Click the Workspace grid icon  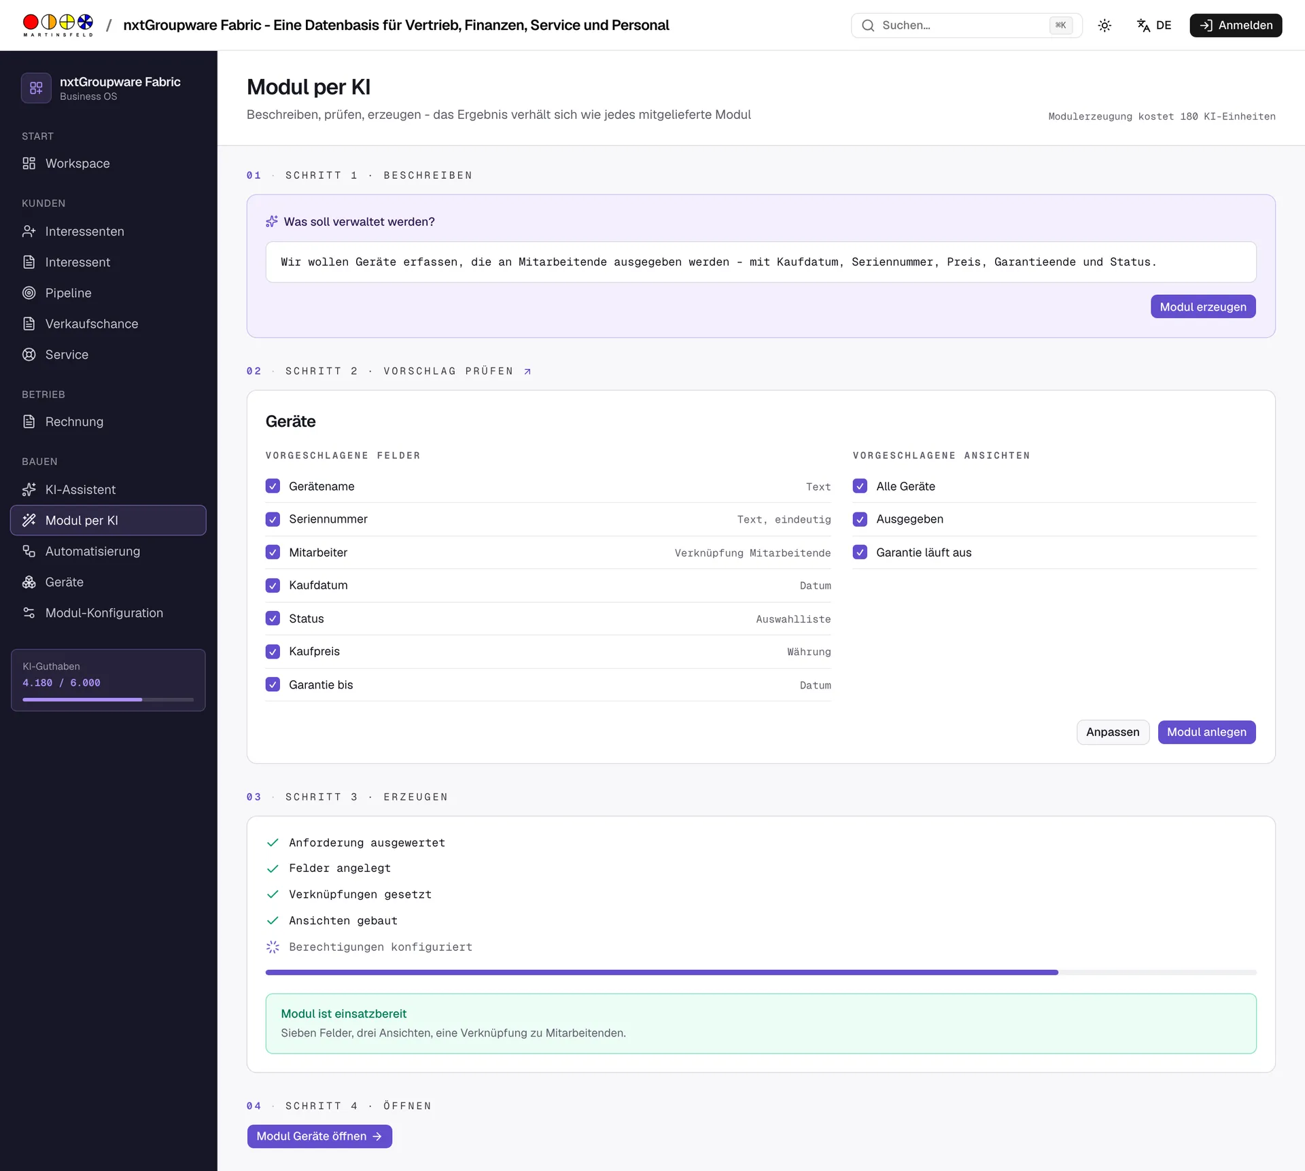pos(29,163)
